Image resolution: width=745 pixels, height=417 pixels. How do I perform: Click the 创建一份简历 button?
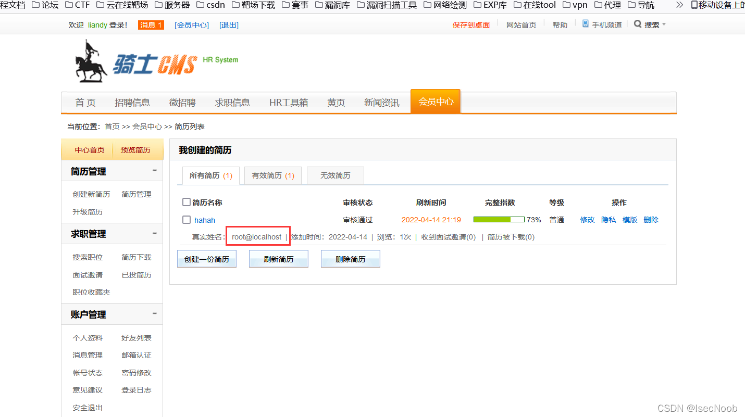pos(206,259)
